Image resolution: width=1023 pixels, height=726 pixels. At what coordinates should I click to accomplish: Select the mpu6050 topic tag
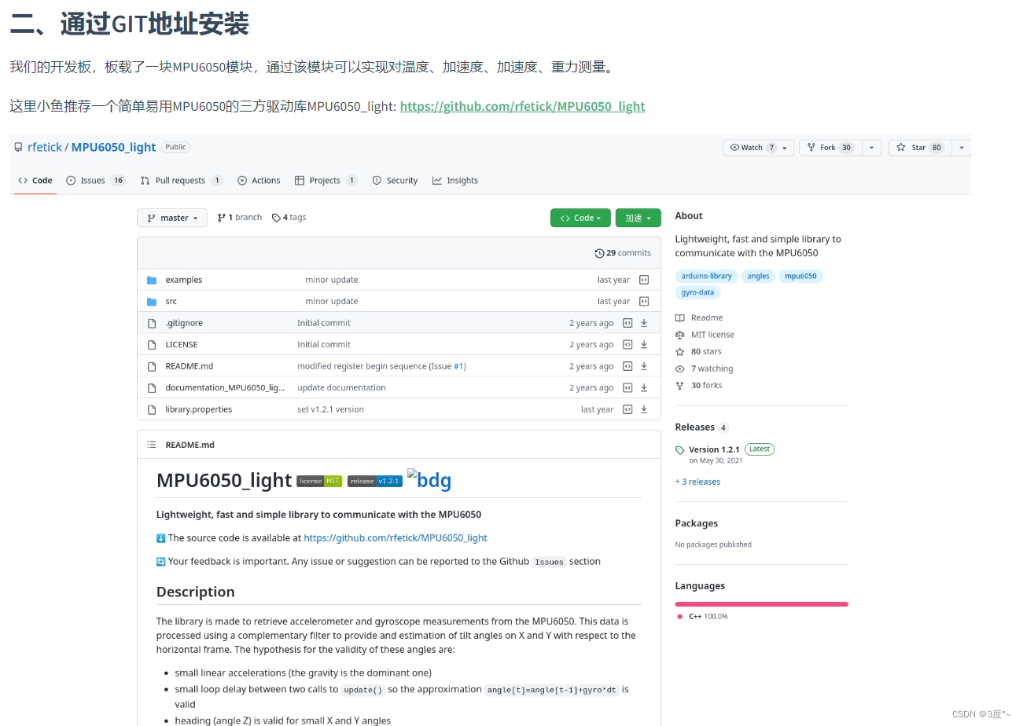point(801,276)
